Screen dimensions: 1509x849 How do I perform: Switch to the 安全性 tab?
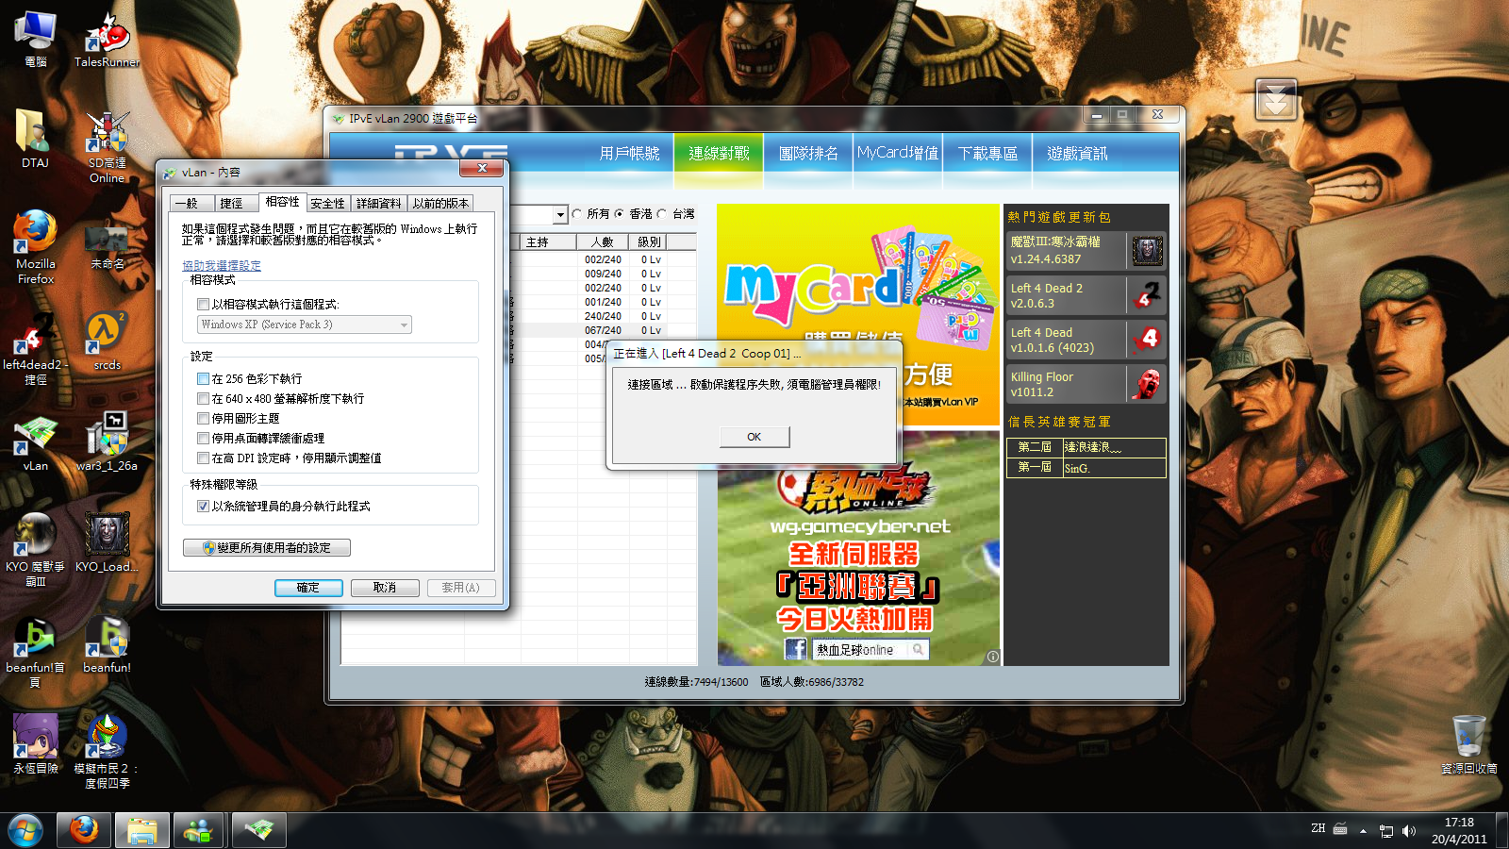(327, 204)
